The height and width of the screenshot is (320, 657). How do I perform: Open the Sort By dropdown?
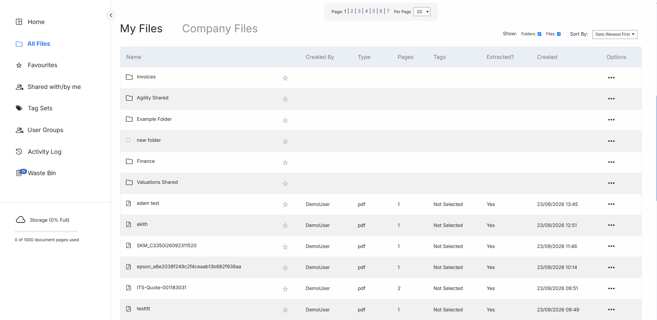(615, 34)
